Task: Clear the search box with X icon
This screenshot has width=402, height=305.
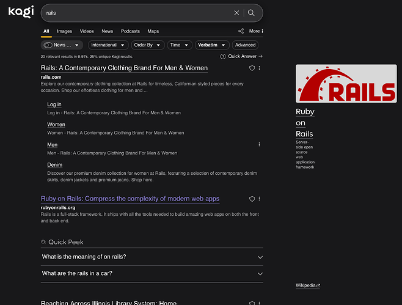Action: (x=236, y=13)
